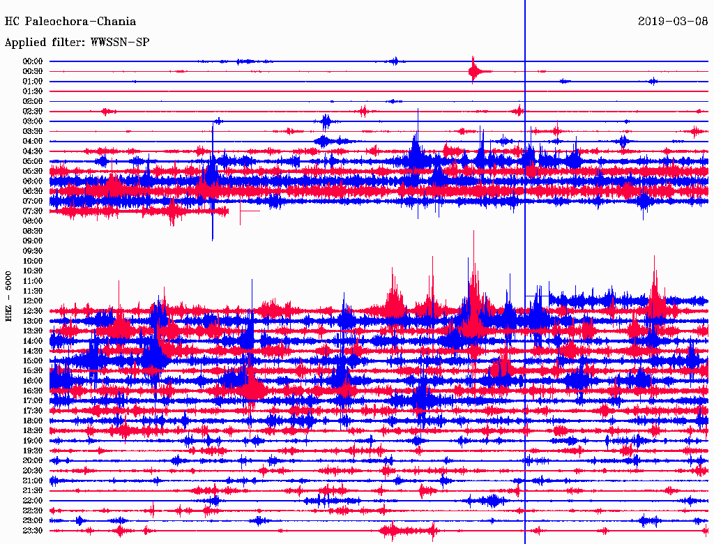Select the 08:00 time label
The width and height of the screenshot is (714, 544).
33,221
